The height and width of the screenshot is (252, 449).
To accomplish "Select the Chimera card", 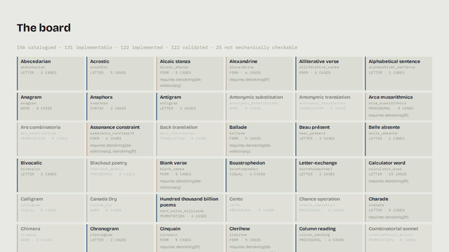I will coord(51,238).
